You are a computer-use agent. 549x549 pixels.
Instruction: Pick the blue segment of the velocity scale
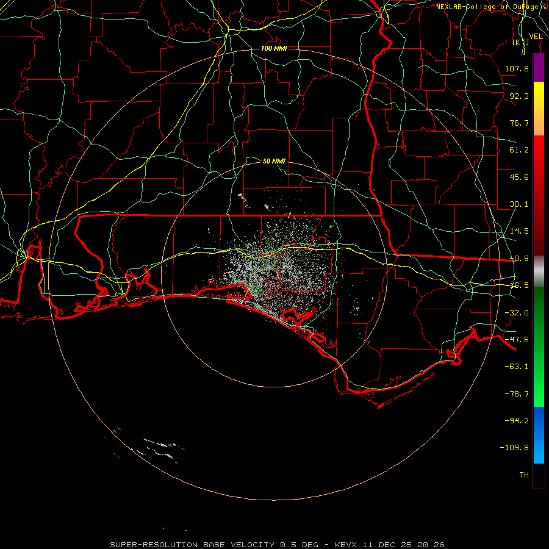[539, 435]
